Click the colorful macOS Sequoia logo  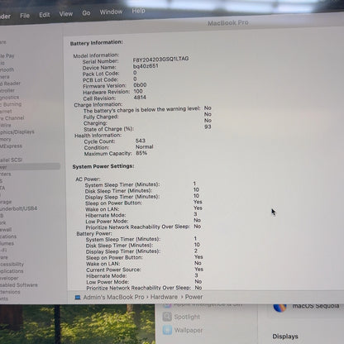pos(279,307)
